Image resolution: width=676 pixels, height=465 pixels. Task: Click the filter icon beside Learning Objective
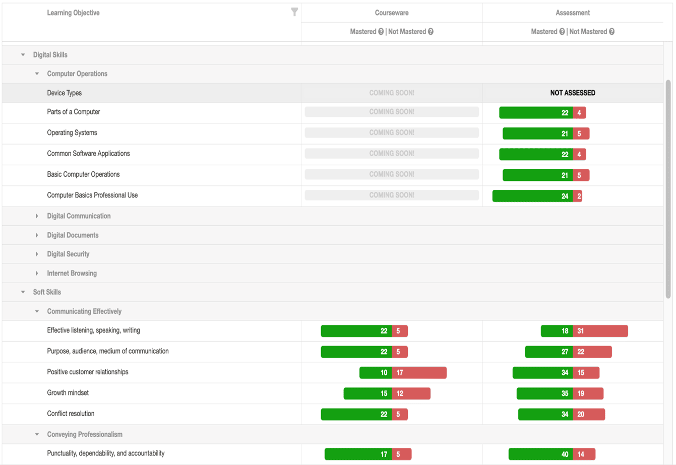click(294, 12)
